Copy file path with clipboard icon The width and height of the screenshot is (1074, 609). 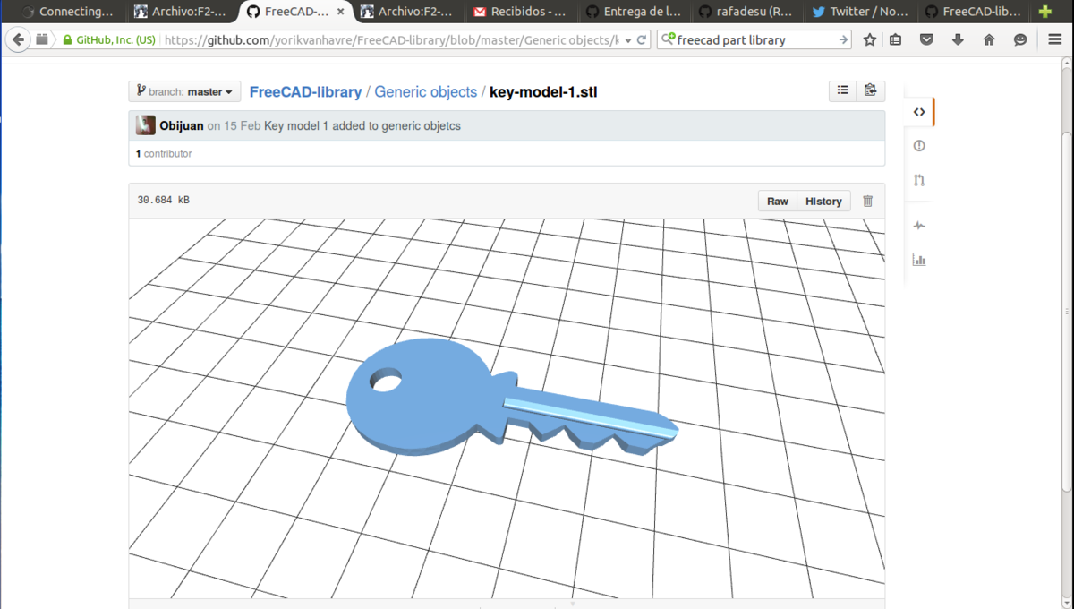tap(870, 90)
